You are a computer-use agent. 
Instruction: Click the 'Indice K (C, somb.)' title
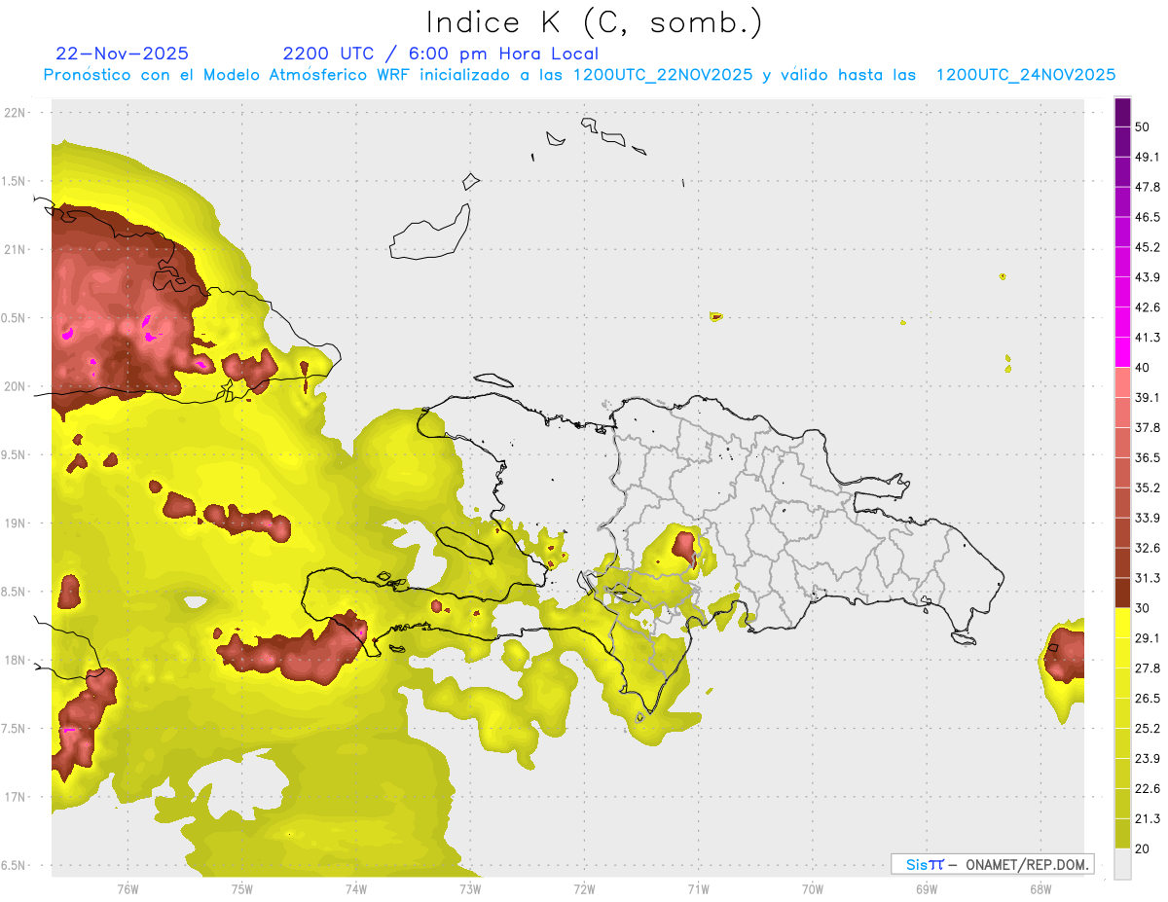tap(594, 22)
